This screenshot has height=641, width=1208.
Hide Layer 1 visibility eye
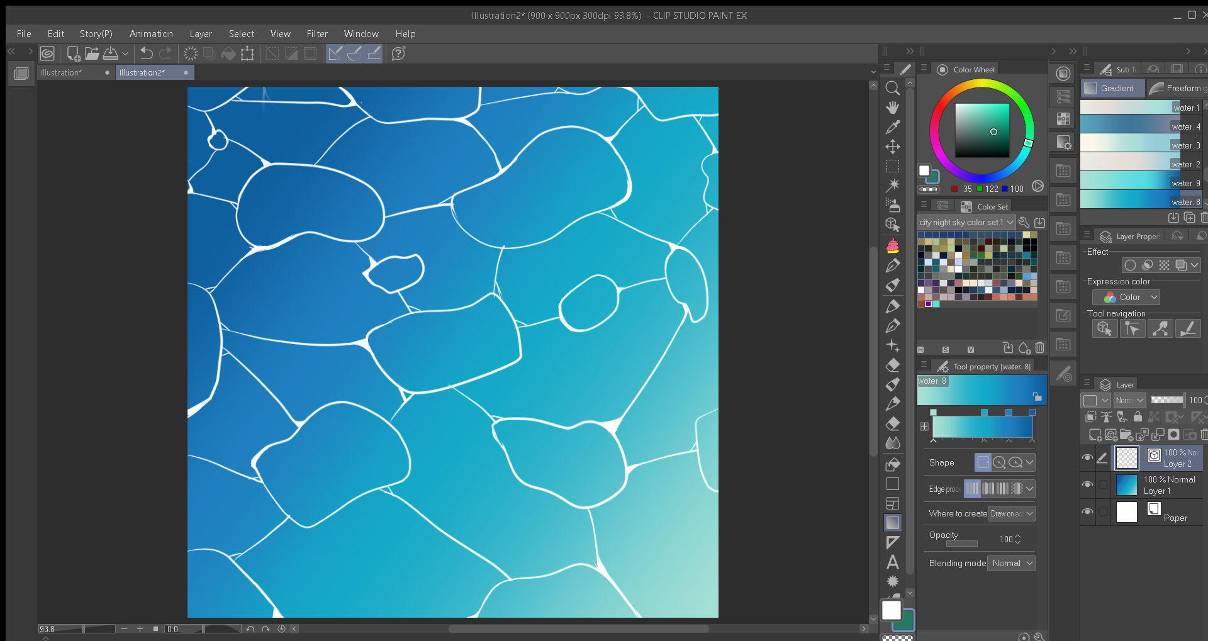point(1087,484)
